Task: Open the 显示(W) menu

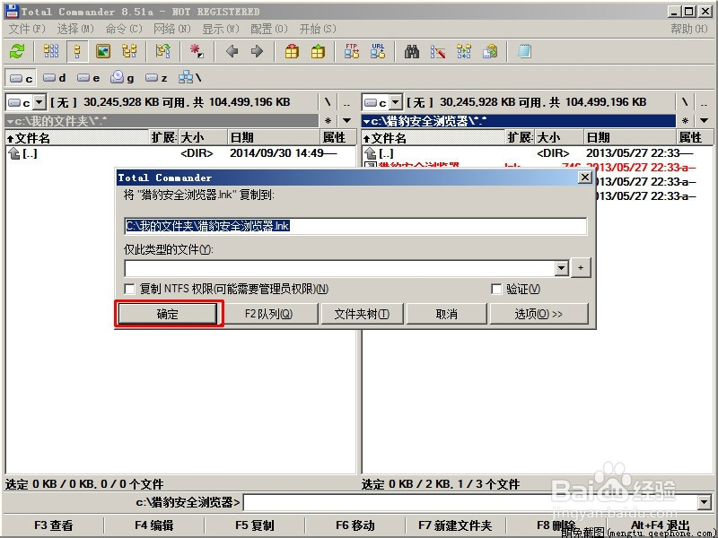Action: tap(220, 29)
